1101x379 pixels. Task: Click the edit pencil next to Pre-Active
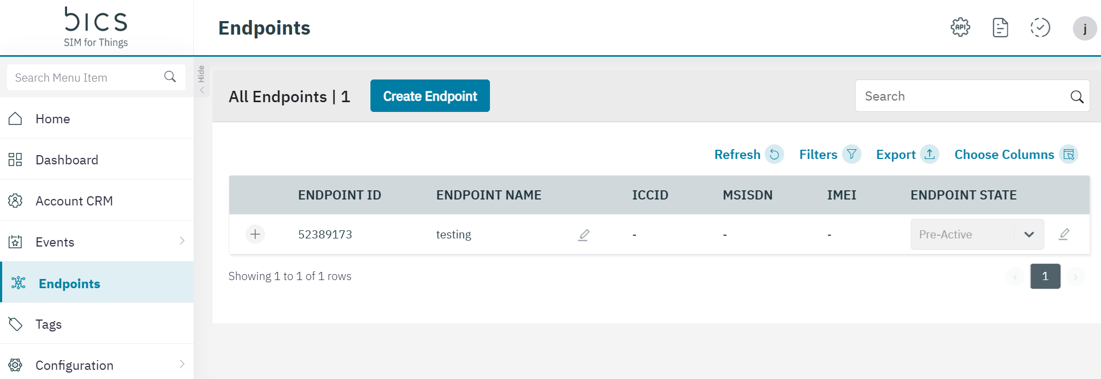pos(1064,234)
